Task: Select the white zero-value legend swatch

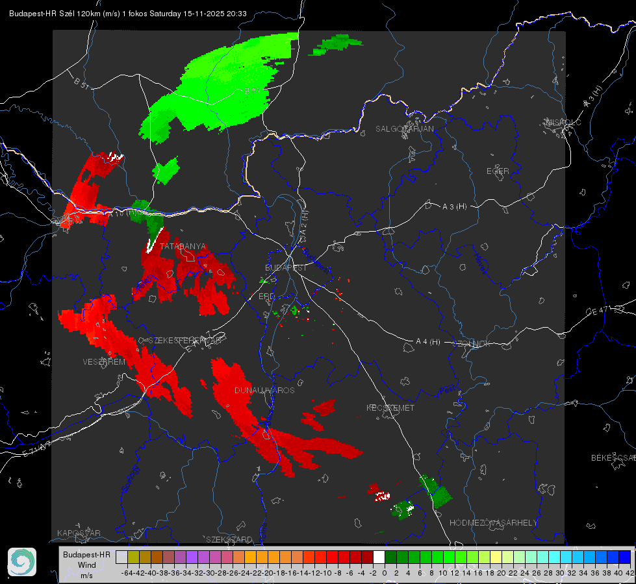Action: 379,557
